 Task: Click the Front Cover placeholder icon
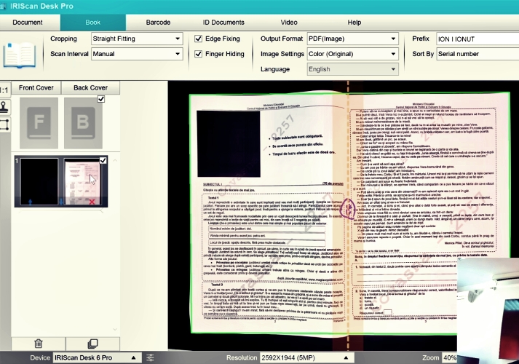click(x=39, y=123)
